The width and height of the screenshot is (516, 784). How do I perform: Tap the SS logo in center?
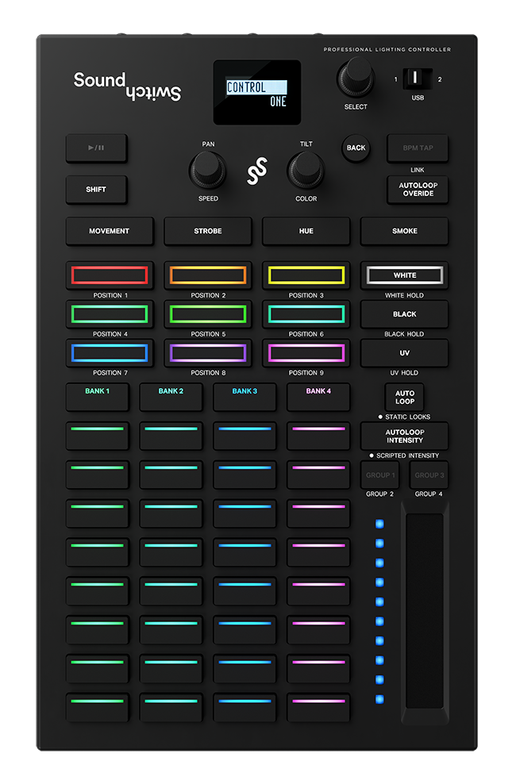point(257,171)
